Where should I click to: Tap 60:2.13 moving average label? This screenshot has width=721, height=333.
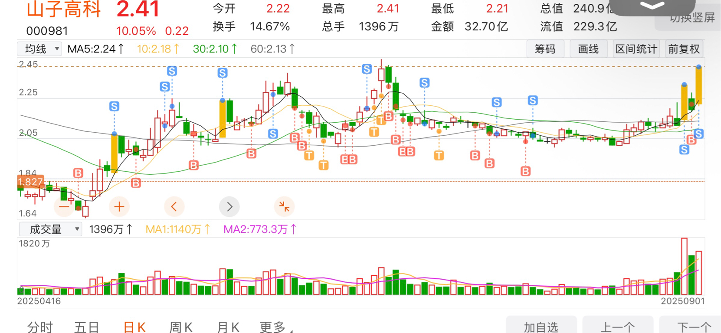(x=273, y=49)
